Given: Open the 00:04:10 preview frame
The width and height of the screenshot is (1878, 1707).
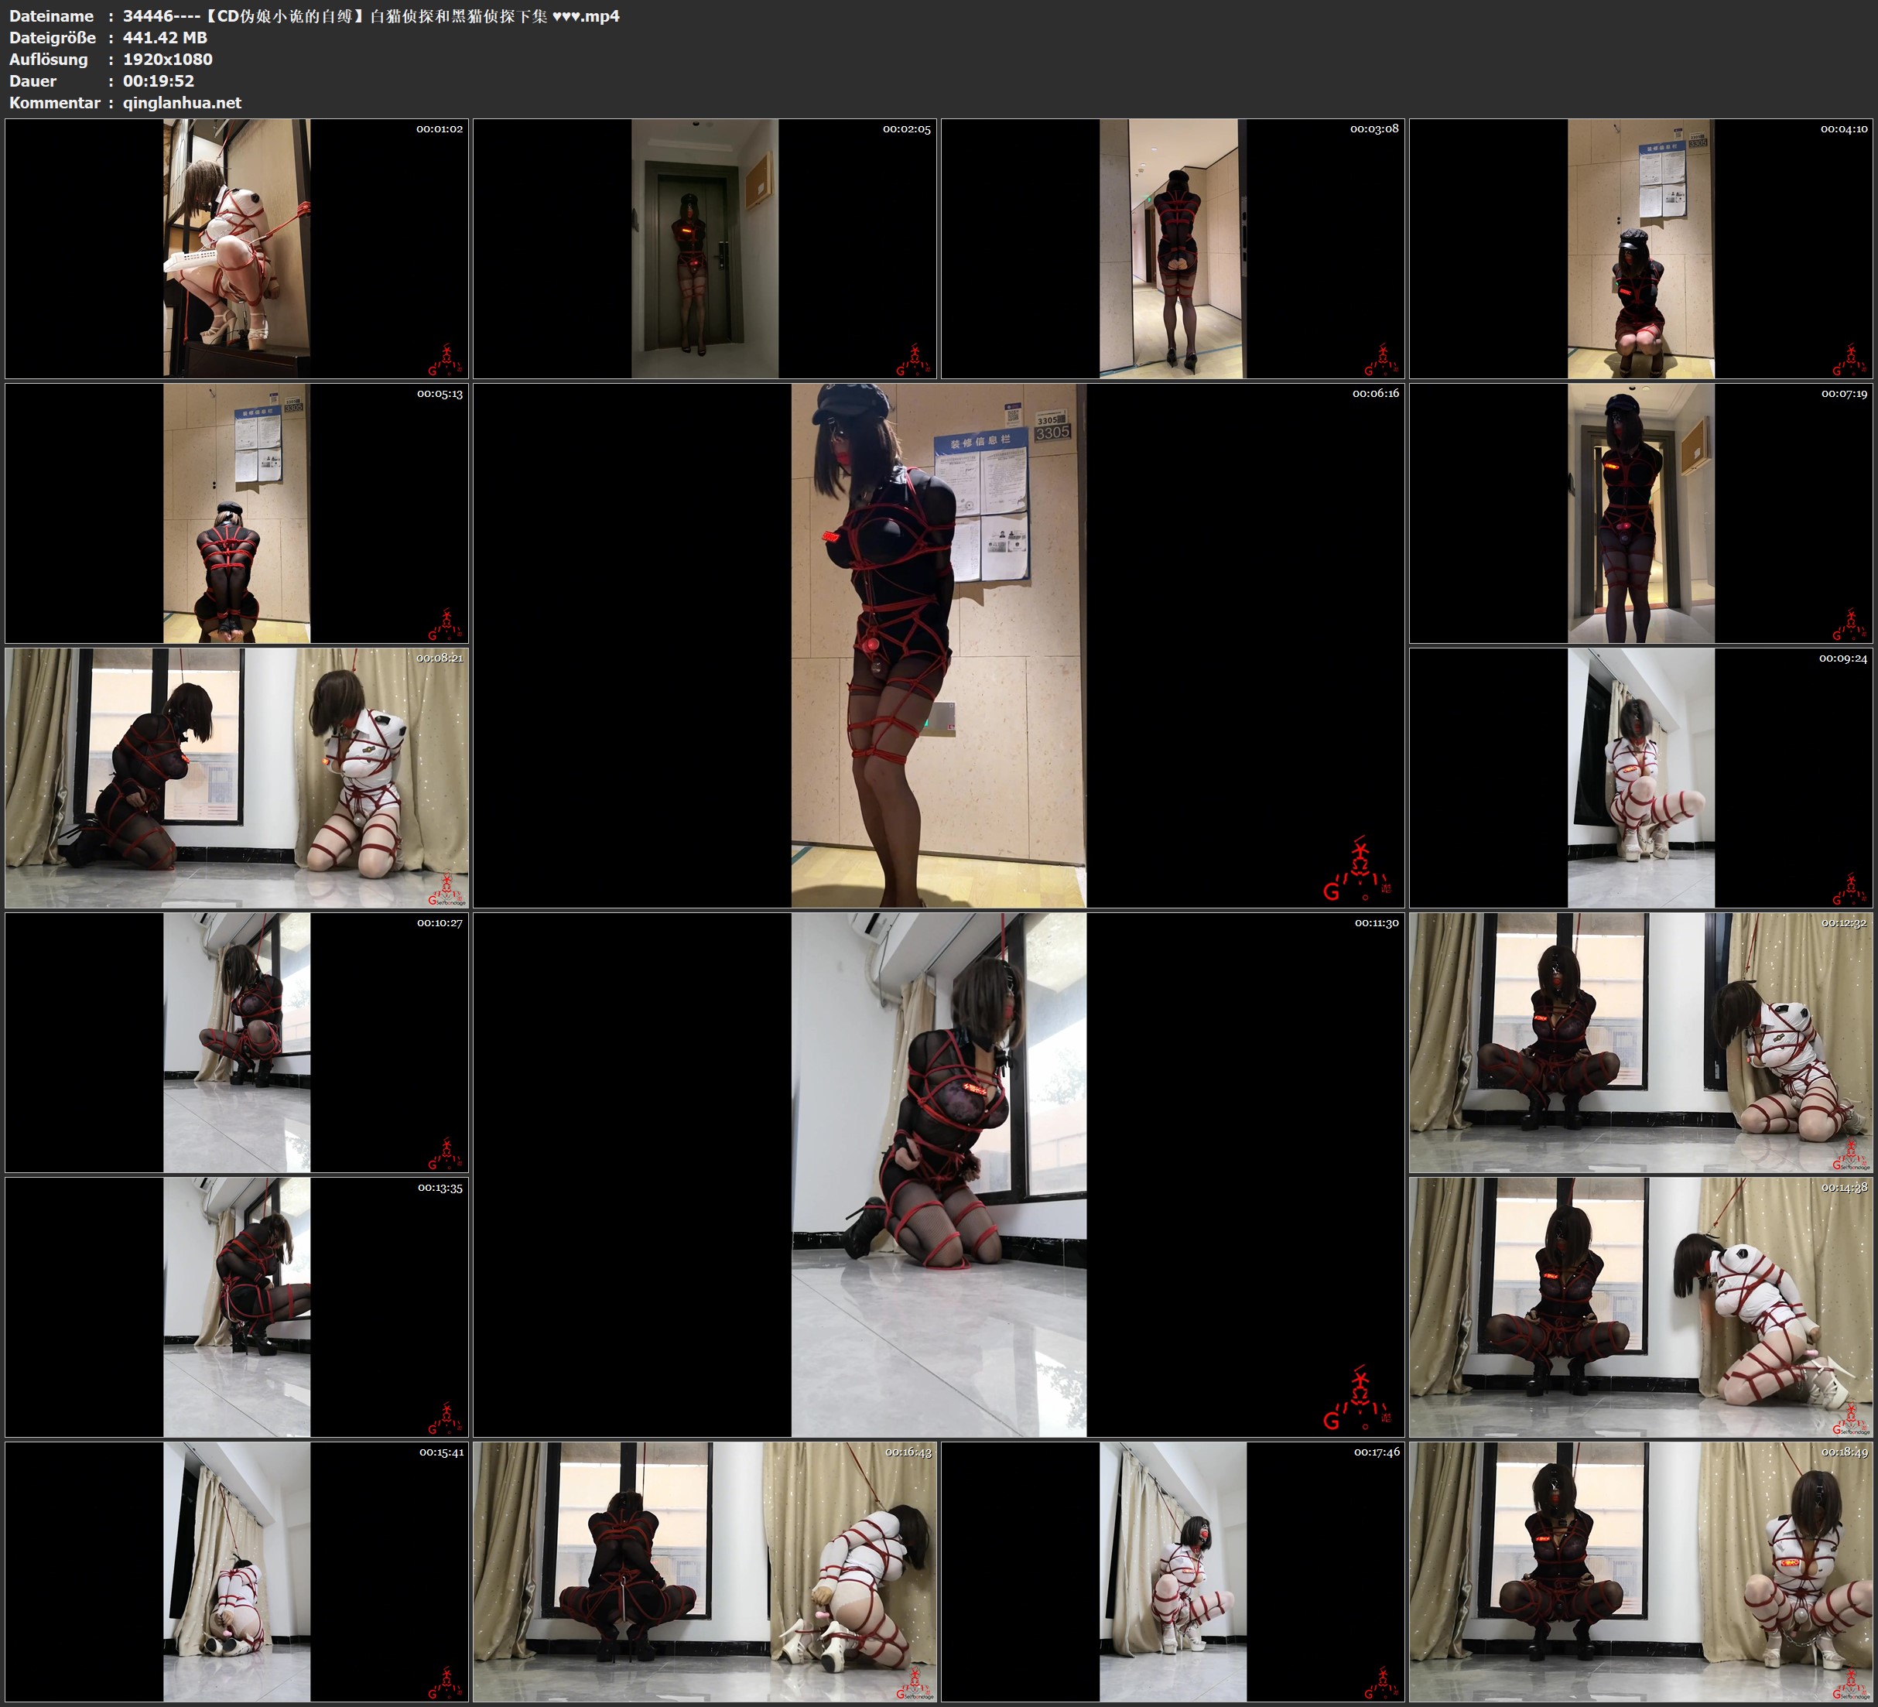Looking at the screenshot, I should pyautogui.click(x=1641, y=248).
